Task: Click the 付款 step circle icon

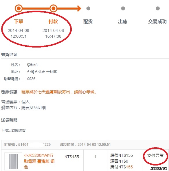Action: (x=53, y=8)
